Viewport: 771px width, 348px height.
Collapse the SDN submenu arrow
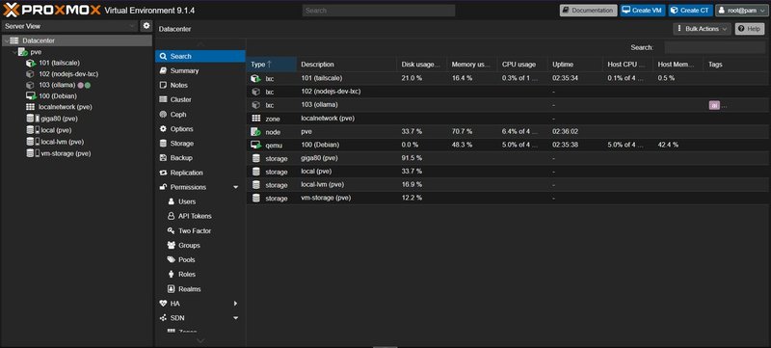pos(235,318)
